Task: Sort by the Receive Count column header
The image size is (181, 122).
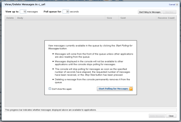Action: point(166,18)
